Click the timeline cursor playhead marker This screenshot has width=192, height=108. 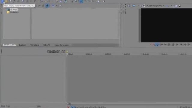coord(67,54)
